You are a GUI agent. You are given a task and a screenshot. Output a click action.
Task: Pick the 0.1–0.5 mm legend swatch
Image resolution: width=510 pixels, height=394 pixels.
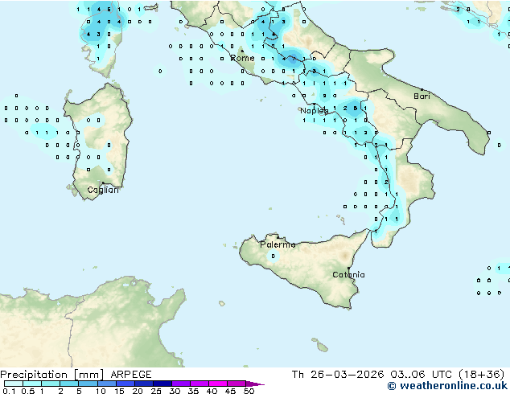click(x=14, y=384)
